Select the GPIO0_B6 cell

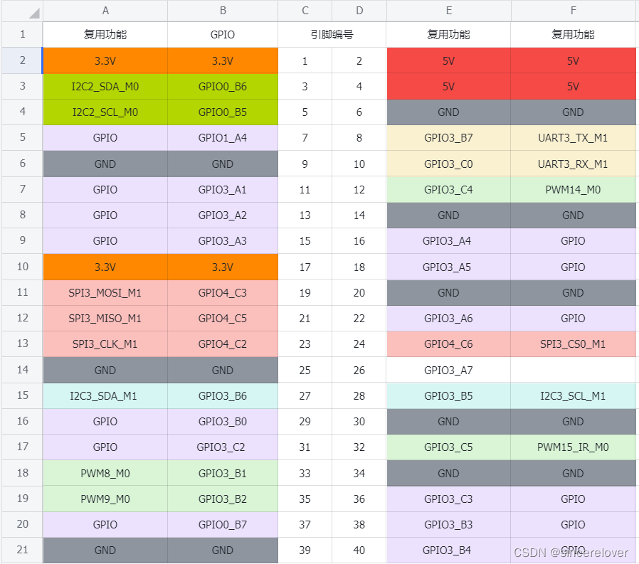pos(222,86)
